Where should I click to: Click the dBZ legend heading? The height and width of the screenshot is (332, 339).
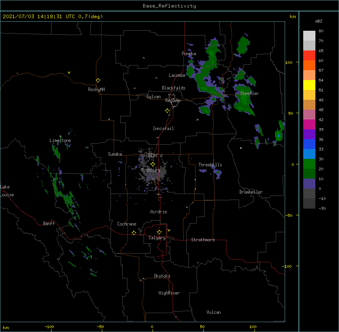319,21
